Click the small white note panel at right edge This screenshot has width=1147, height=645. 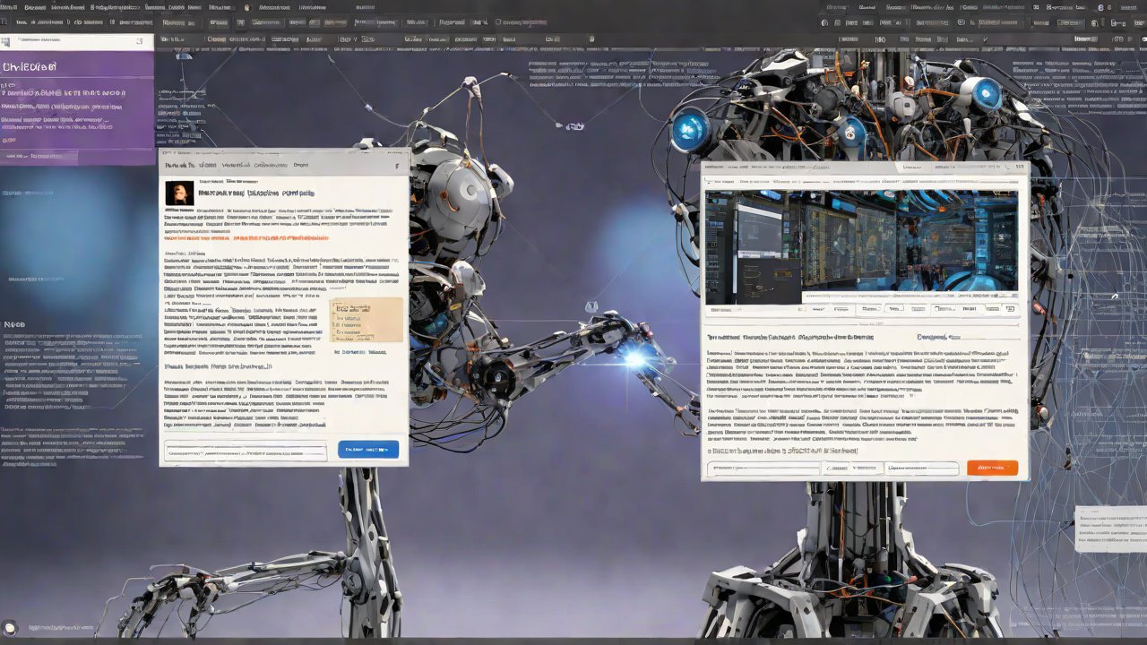click(x=1111, y=529)
